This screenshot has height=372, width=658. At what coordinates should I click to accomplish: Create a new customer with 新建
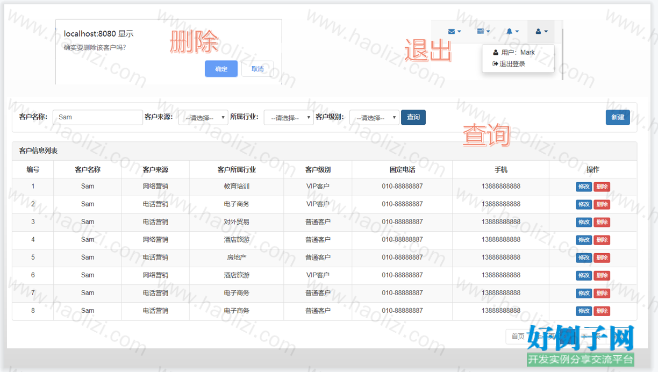pos(618,117)
